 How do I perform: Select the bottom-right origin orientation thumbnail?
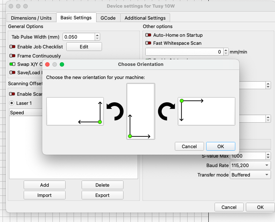[75, 111]
